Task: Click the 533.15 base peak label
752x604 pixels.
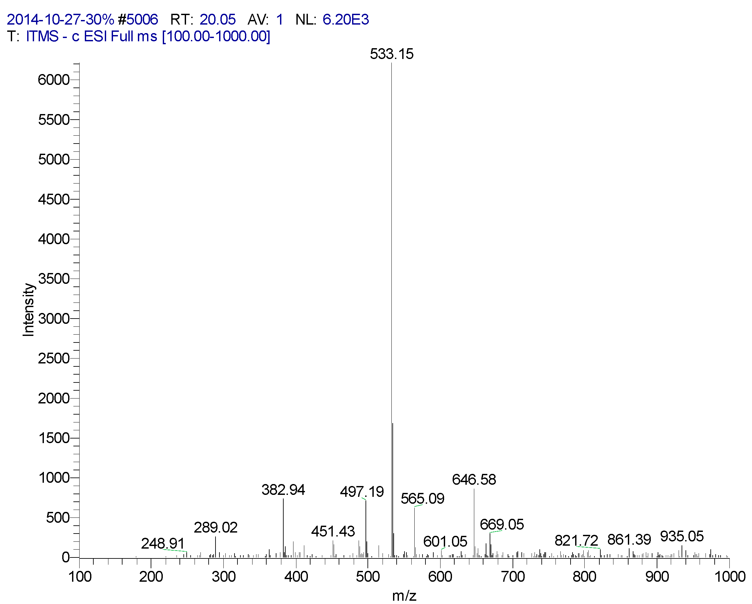Action: tap(391, 54)
